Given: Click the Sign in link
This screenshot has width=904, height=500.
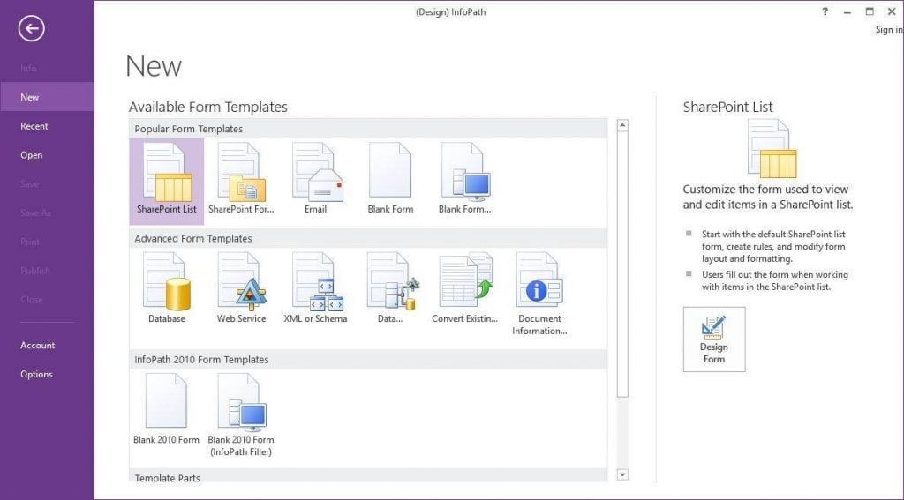Looking at the screenshot, I should click(888, 29).
